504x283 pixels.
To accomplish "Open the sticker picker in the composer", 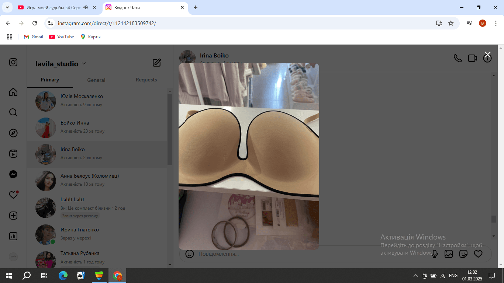I will pyautogui.click(x=463, y=254).
